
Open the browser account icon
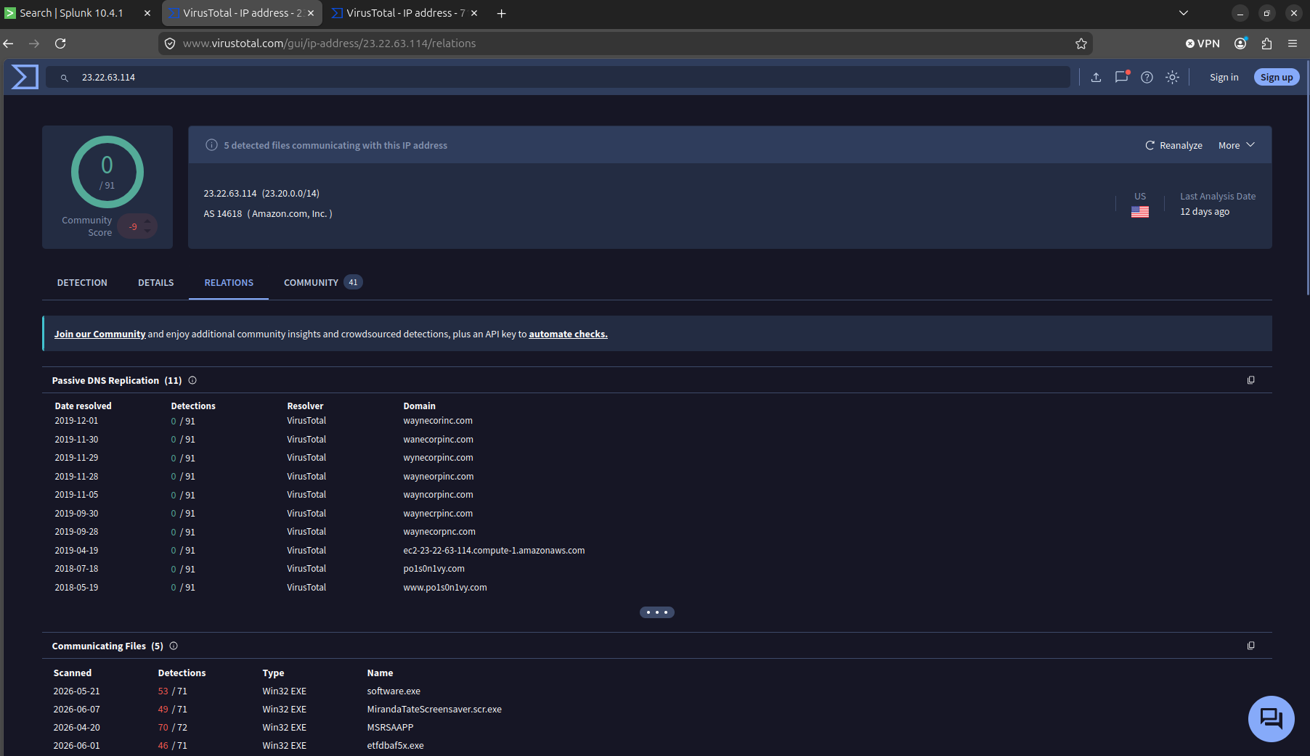1240,44
